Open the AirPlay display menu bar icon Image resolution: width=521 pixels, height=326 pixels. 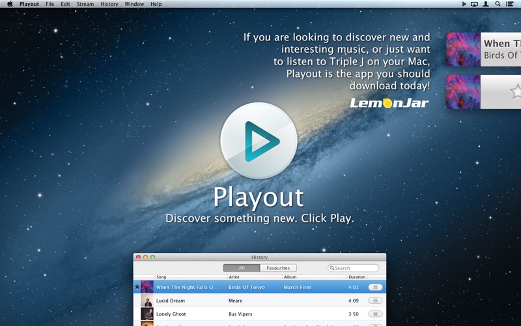click(x=475, y=4)
